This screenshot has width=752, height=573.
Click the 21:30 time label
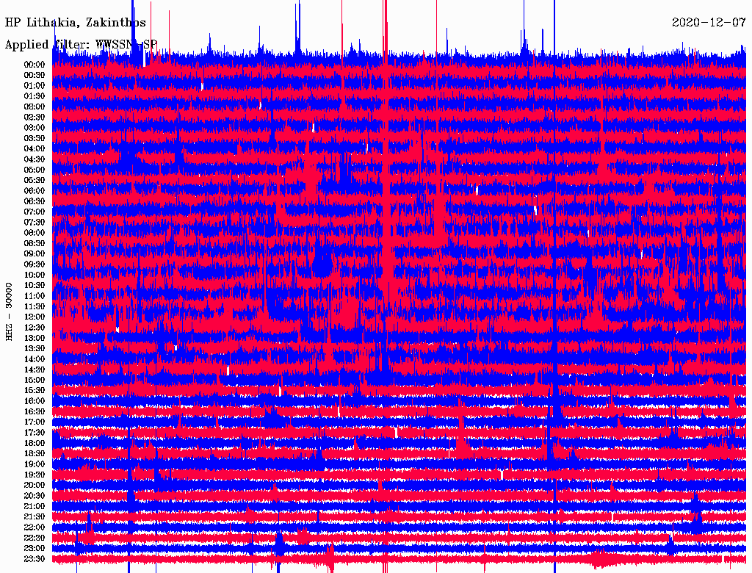click(x=35, y=517)
